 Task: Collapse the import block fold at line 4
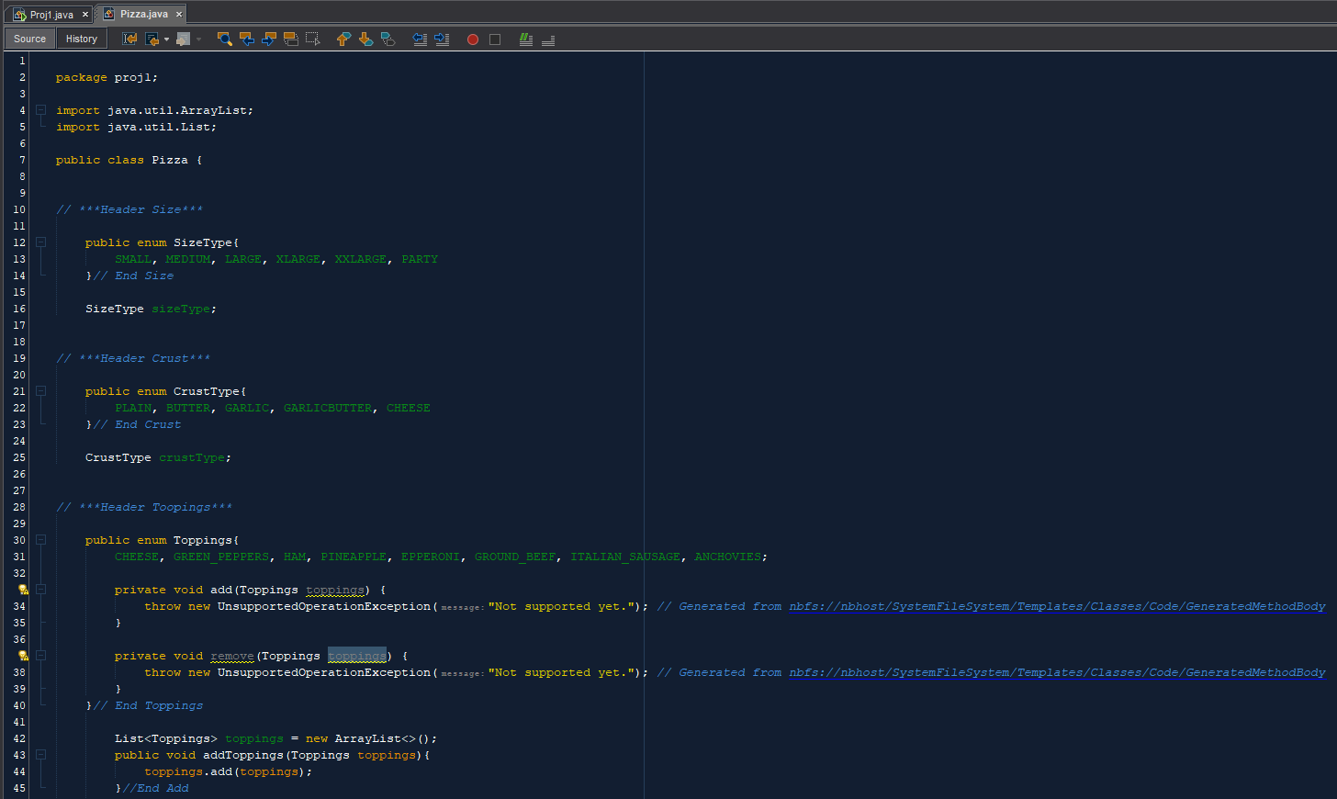coord(40,110)
